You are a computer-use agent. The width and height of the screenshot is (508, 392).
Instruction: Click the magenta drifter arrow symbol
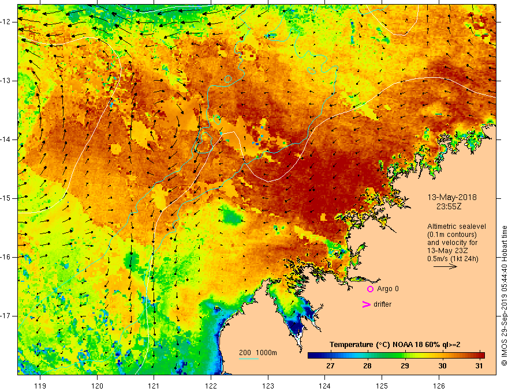click(366, 304)
